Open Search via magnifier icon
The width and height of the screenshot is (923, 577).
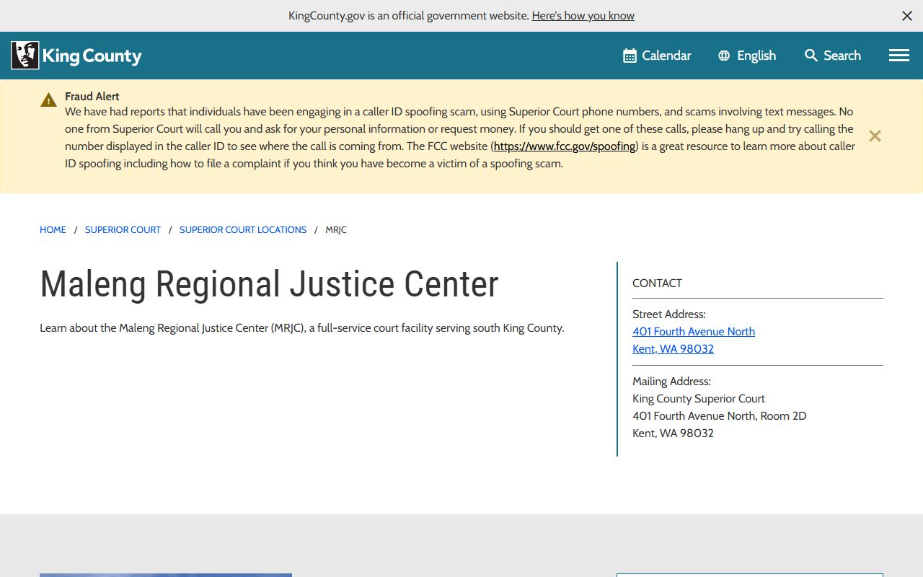[811, 56]
